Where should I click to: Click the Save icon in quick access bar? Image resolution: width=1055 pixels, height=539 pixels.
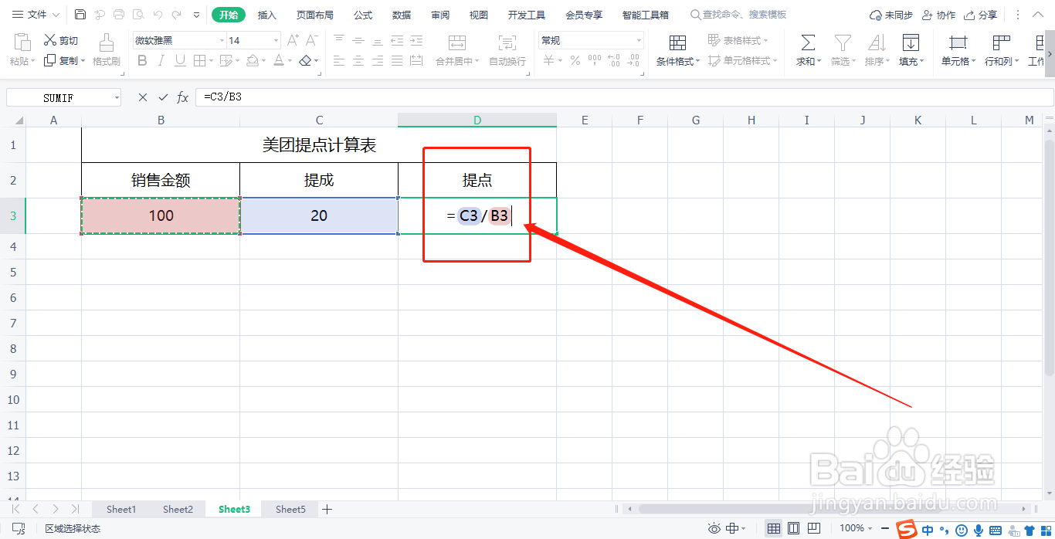[x=80, y=15]
